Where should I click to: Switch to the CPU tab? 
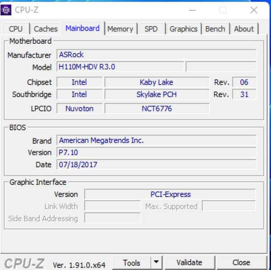coord(16,29)
